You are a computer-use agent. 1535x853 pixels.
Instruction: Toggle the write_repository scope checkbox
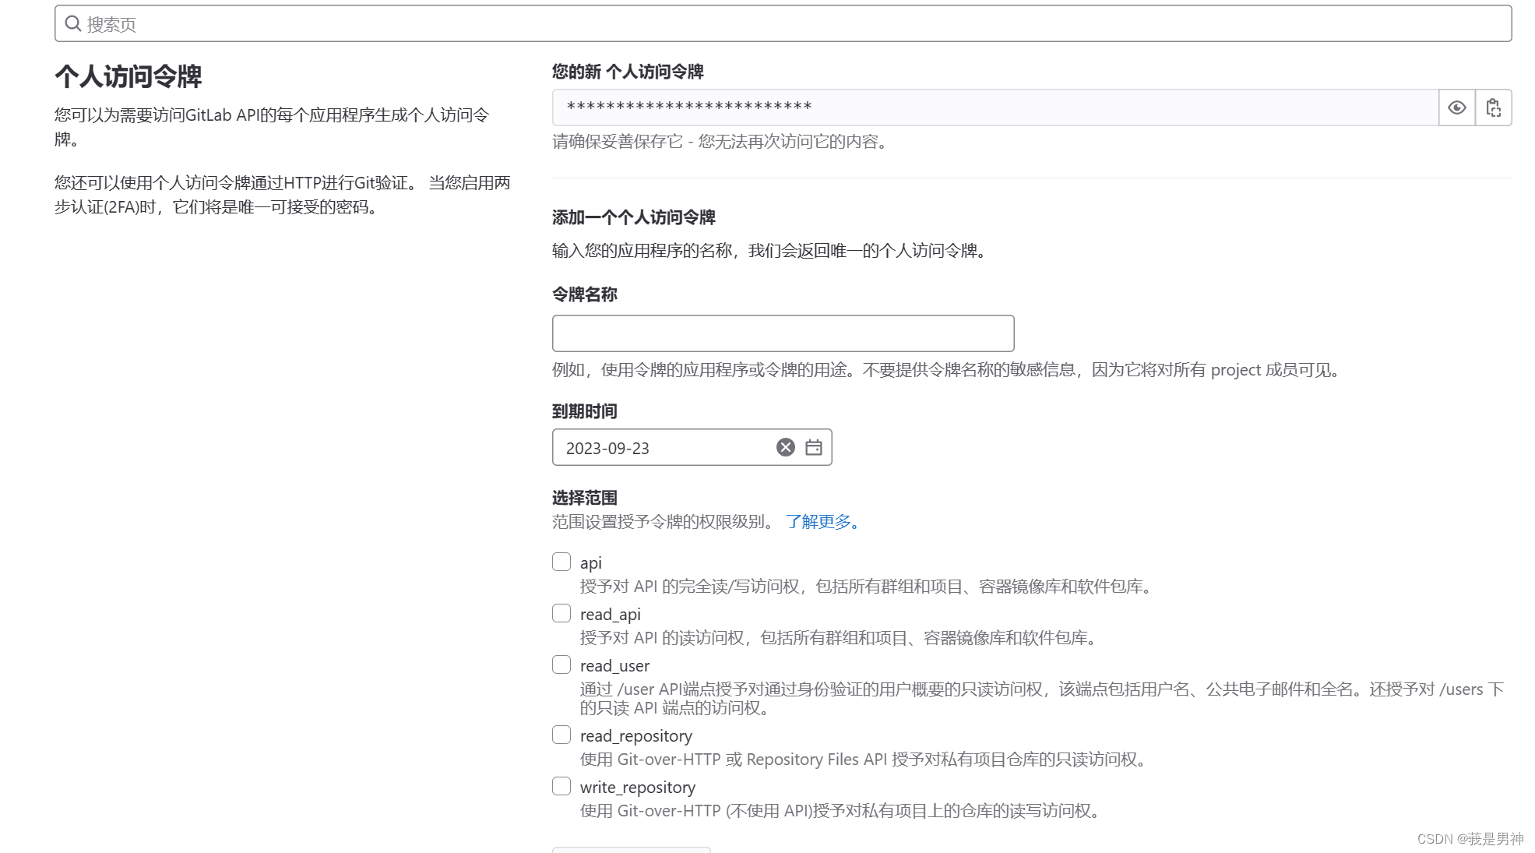pos(562,786)
